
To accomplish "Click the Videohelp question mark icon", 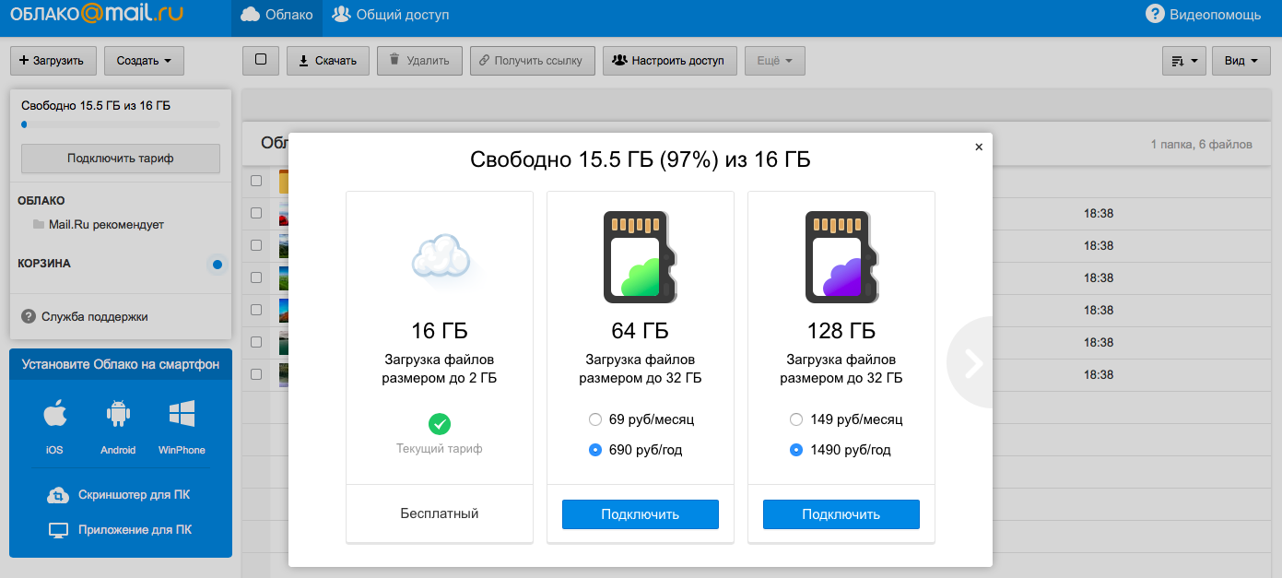I will click(1155, 14).
